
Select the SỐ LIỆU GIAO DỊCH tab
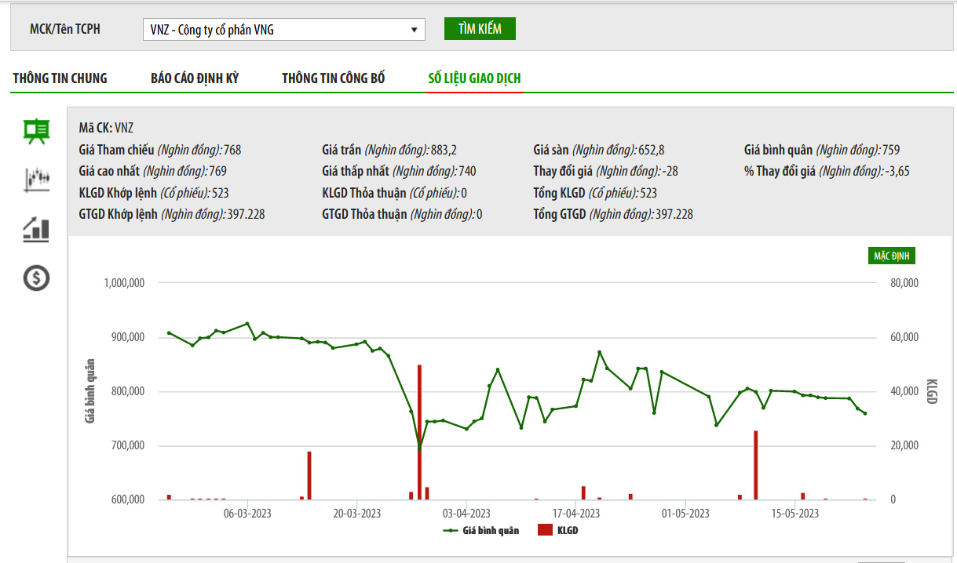pos(474,78)
